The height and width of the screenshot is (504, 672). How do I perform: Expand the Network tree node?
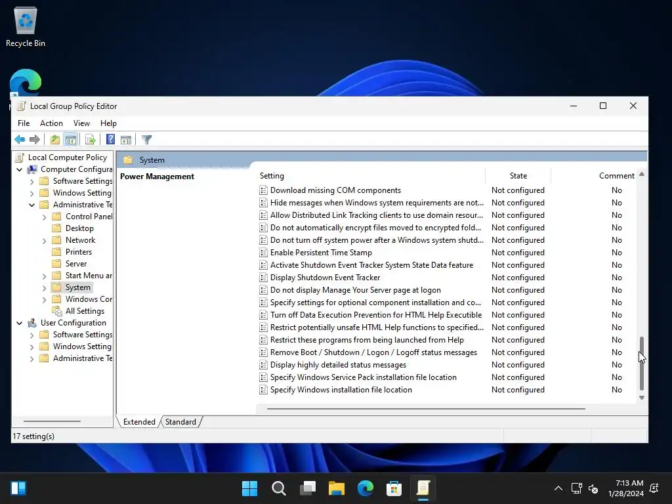pos(44,240)
